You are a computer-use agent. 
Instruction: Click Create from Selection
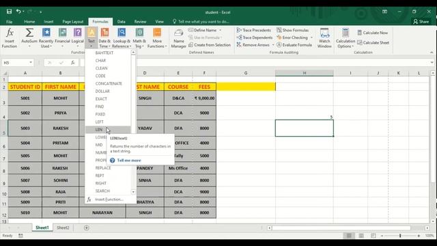coord(210,44)
